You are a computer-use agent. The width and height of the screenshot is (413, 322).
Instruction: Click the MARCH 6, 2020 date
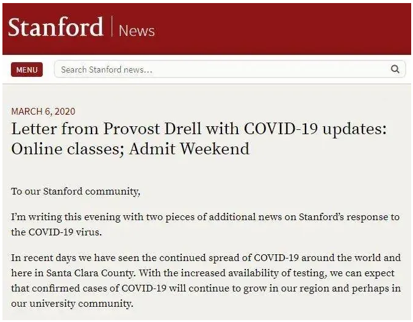pyautogui.click(x=43, y=112)
